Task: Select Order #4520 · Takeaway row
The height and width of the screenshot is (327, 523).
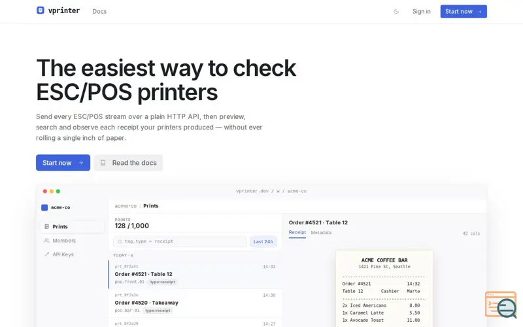Action: (x=195, y=303)
